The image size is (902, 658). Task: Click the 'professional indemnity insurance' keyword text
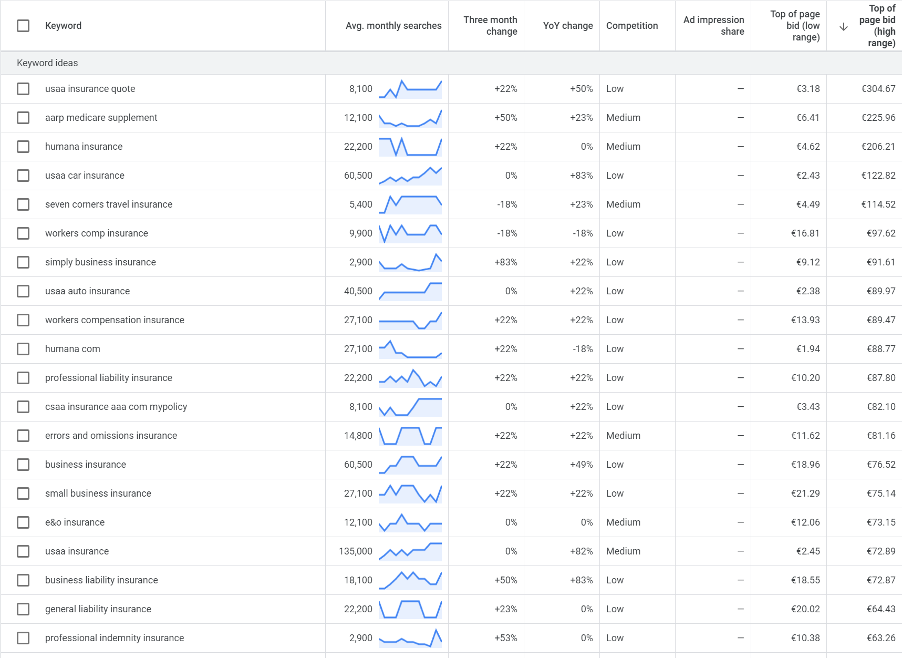pyautogui.click(x=115, y=638)
